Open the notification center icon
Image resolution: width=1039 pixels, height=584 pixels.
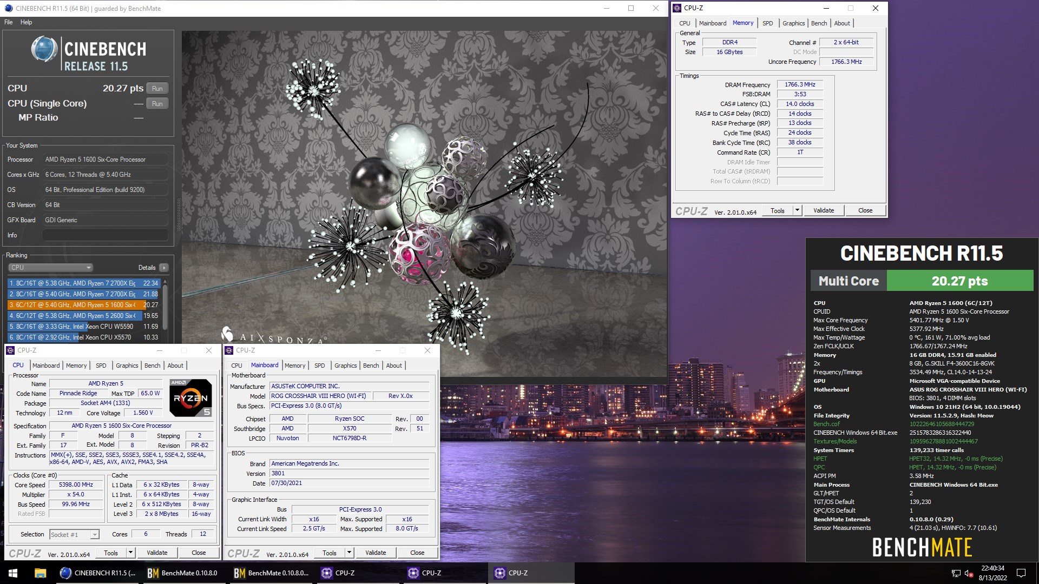click(1021, 573)
